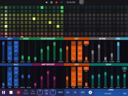Open the (unsaved) song name field
Screen dimensions: 128x96
[108, 94]
